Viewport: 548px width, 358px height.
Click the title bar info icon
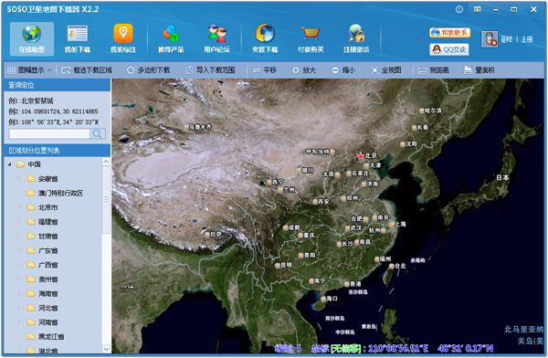point(459,9)
